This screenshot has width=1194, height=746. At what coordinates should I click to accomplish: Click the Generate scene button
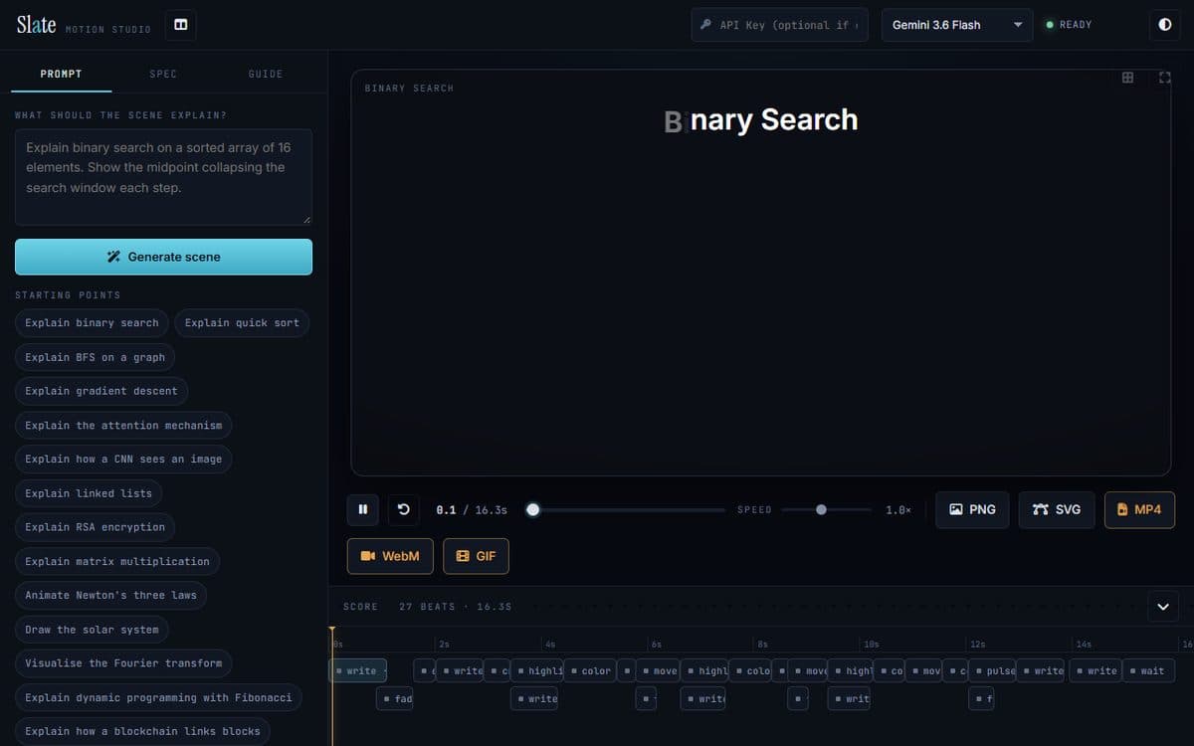163,257
